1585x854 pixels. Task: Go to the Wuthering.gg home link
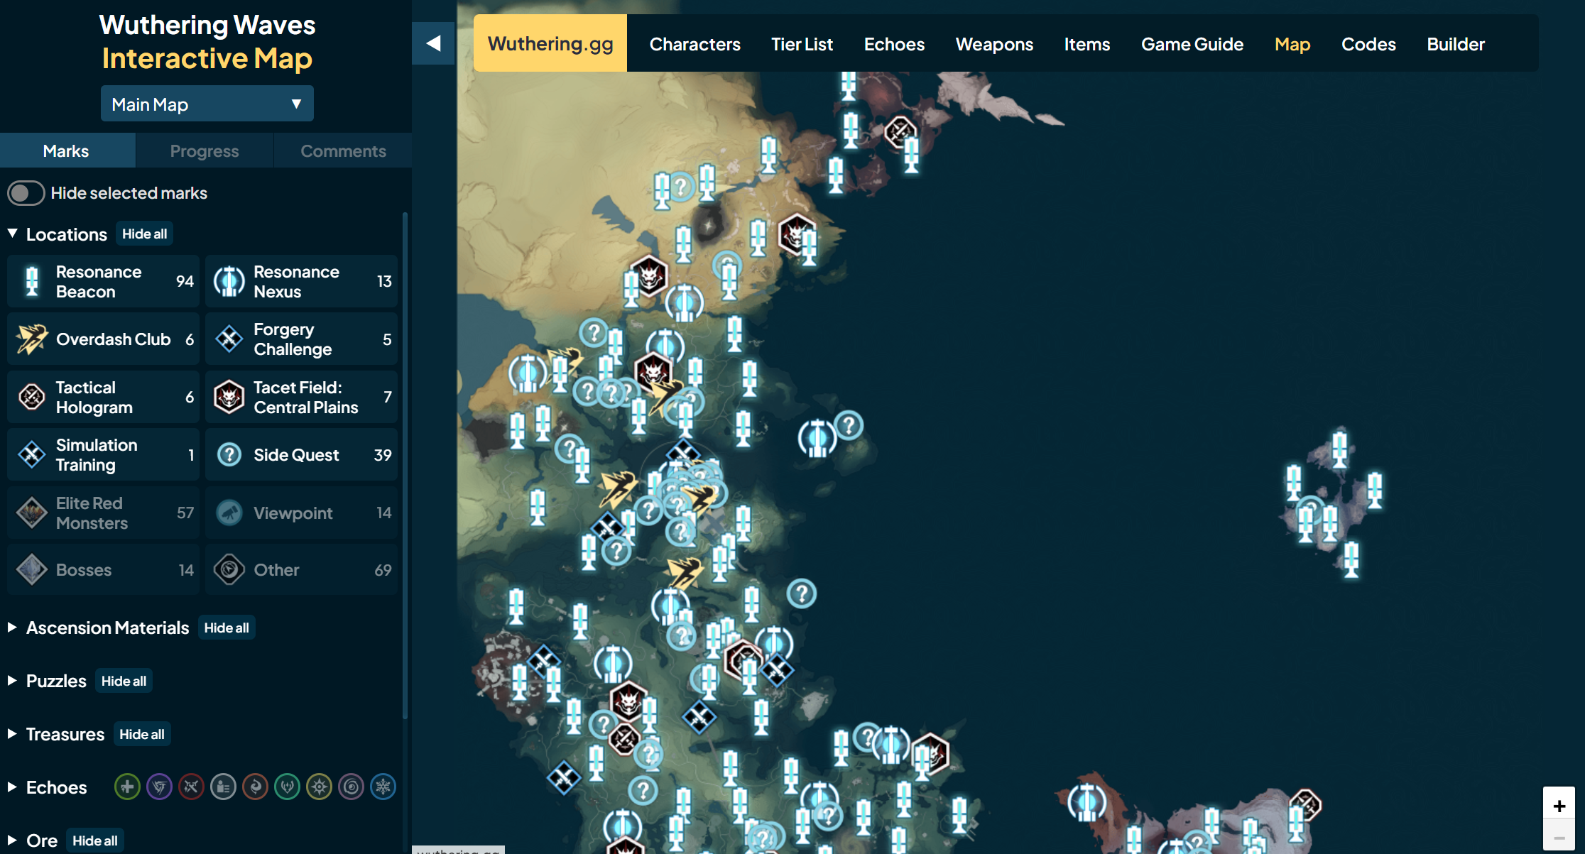pos(550,43)
